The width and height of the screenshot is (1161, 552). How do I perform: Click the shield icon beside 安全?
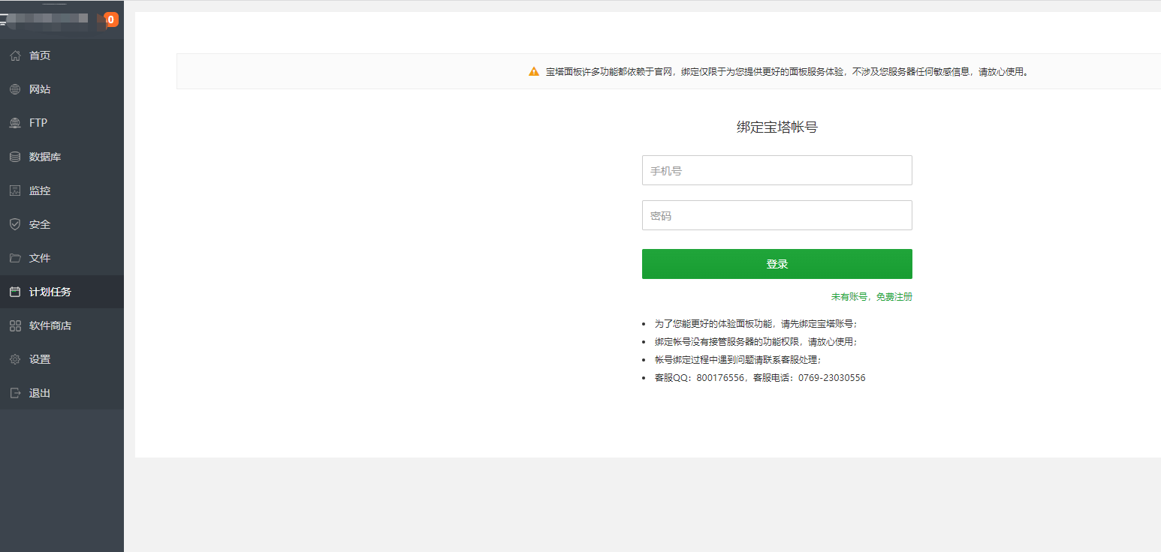click(x=15, y=224)
